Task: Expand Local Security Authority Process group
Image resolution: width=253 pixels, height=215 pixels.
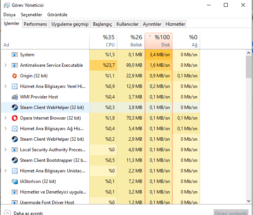Action: (6, 150)
